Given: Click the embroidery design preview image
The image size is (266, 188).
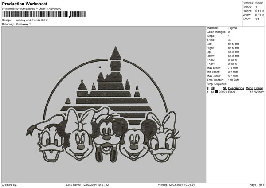Looking at the screenshot, I should [104, 105].
